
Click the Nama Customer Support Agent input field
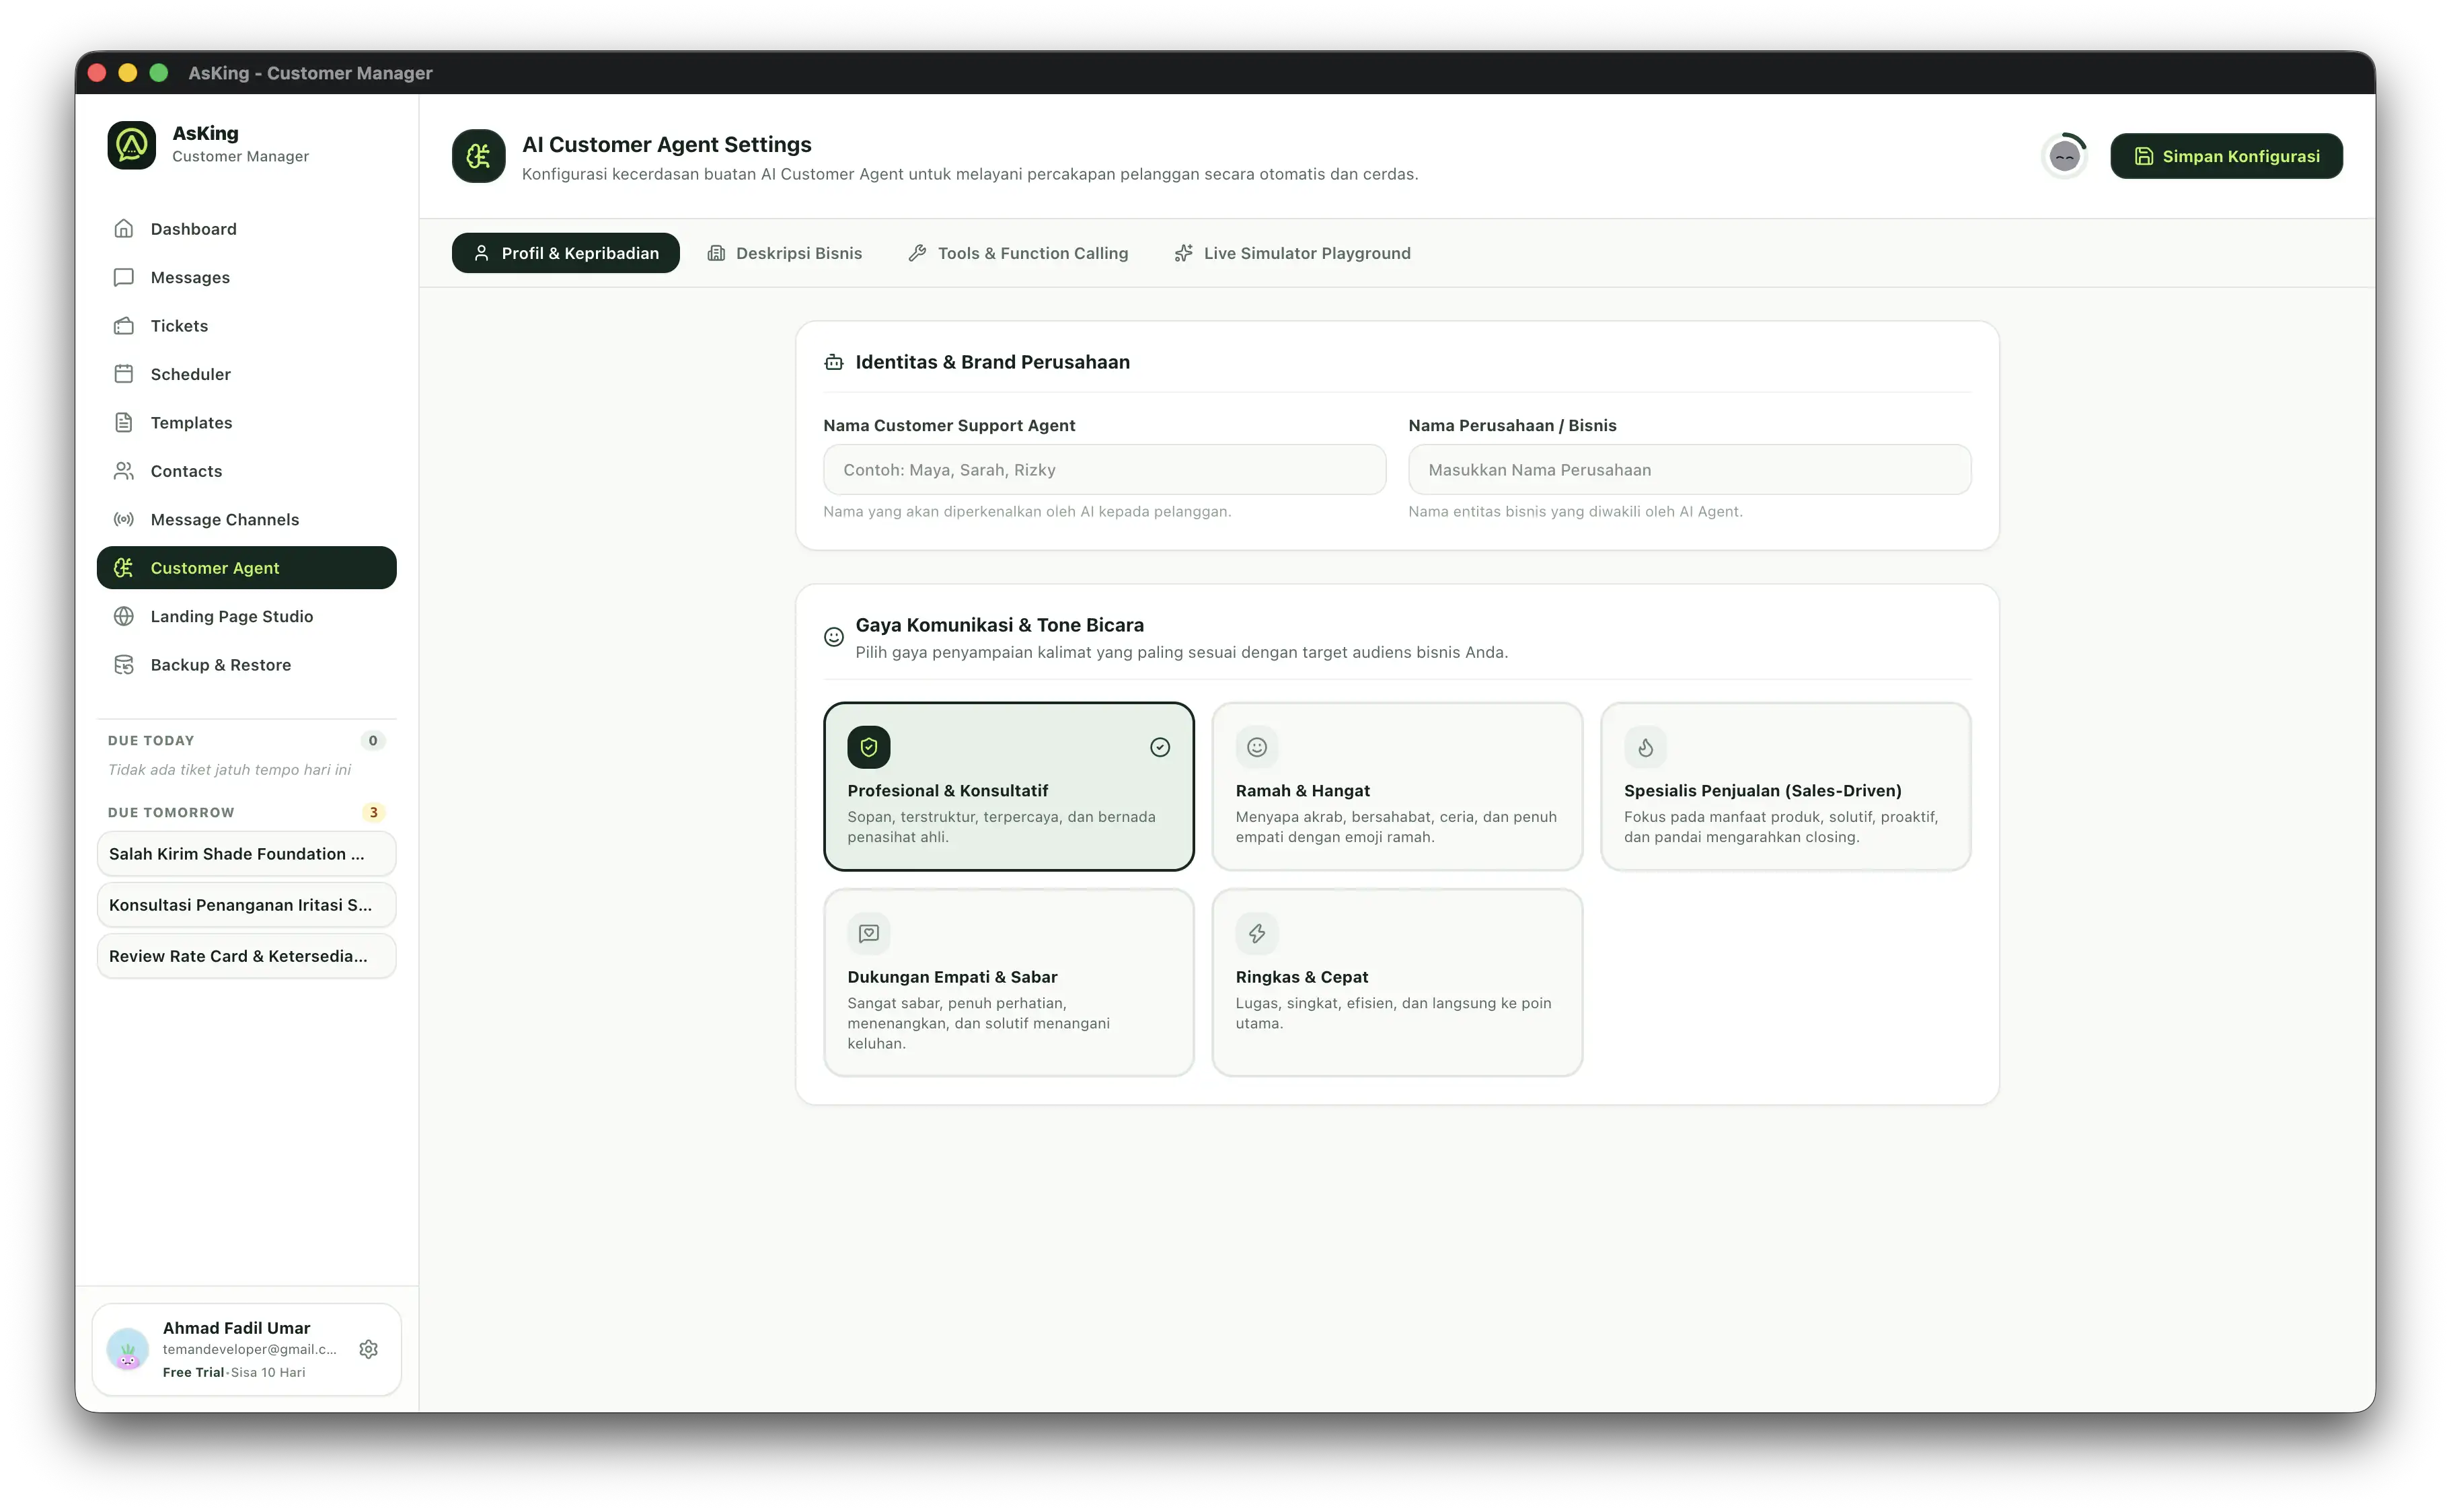1104,470
